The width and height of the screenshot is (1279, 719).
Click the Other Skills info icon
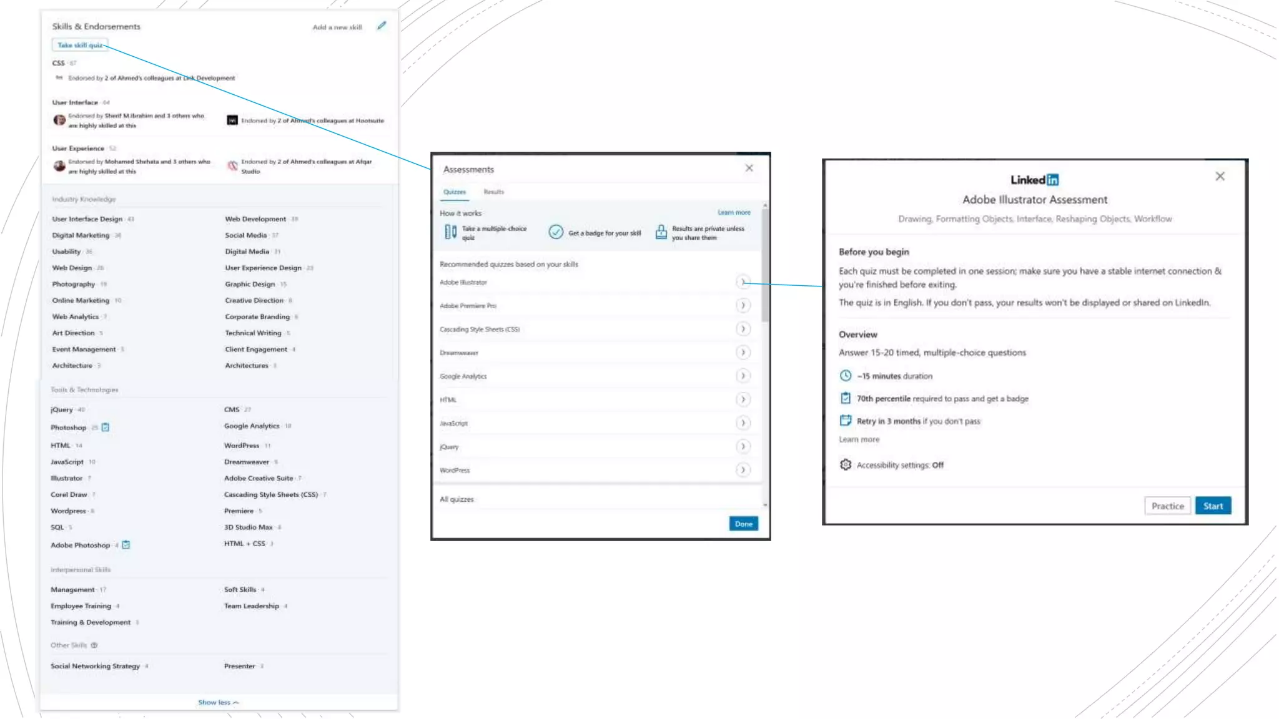click(x=94, y=645)
